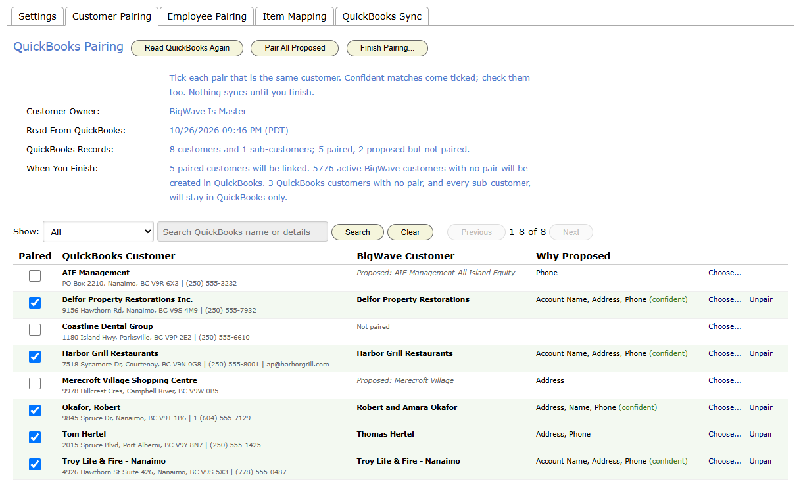Click Tom Hertel's address line
Image resolution: width=801 pixels, height=486 pixels.
[x=162, y=445]
